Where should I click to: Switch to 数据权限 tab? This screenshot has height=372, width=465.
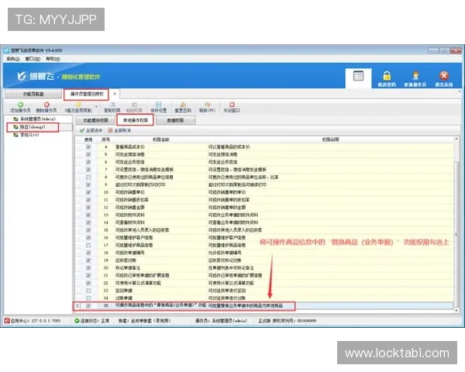[175, 120]
